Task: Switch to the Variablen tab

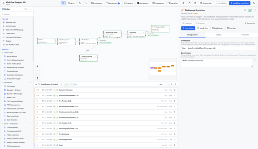Action: pos(245,35)
